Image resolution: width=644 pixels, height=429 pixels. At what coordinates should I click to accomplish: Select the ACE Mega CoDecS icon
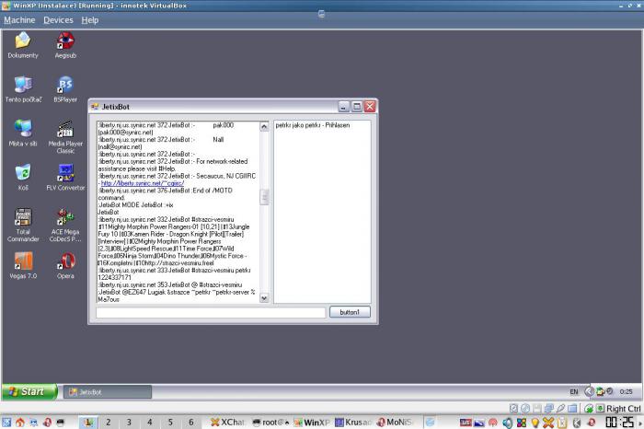coord(65,225)
